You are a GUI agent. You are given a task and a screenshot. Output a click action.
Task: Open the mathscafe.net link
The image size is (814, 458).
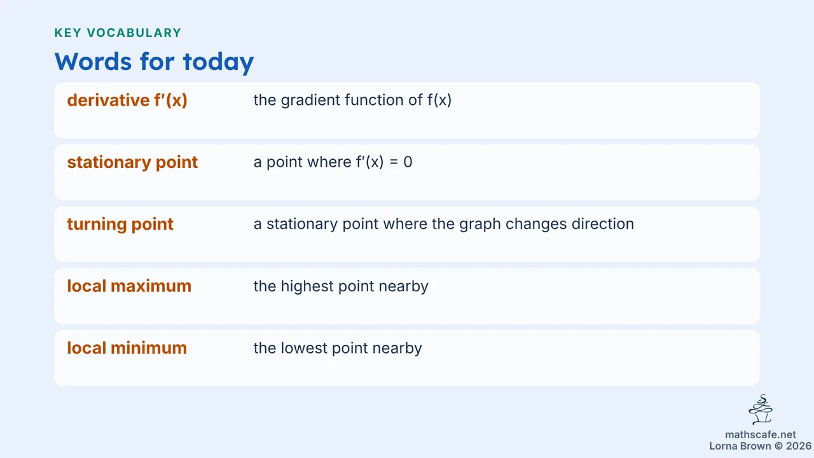point(761,434)
